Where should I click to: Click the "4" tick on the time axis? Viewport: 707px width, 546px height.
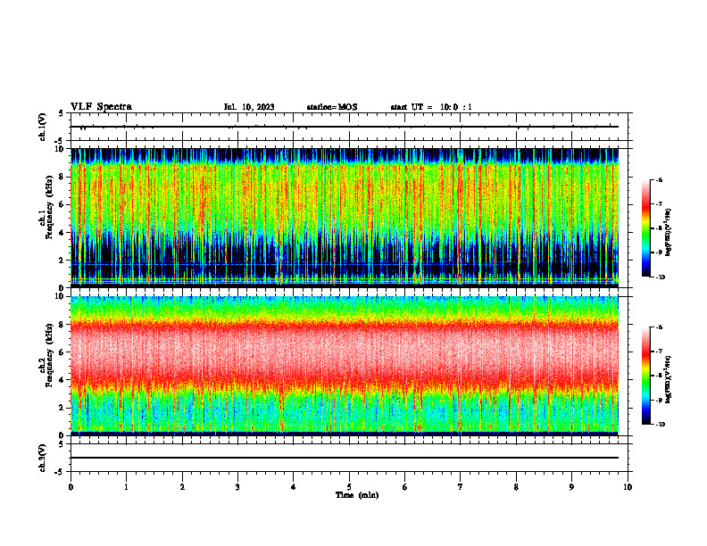coord(294,487)
